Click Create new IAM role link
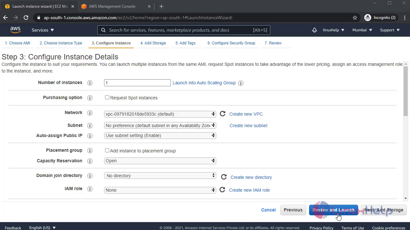 tap(250, 190)
